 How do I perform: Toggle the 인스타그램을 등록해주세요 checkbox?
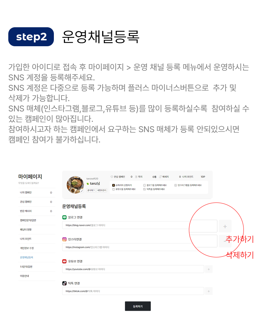pyautogui.click(x=175, y=185)
